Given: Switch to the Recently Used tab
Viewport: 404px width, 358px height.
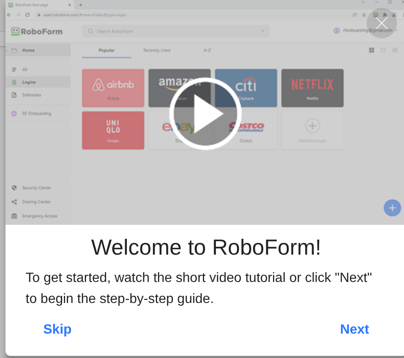Looking at the screenshot, I should pyautogui.click(x=157, y=50).
